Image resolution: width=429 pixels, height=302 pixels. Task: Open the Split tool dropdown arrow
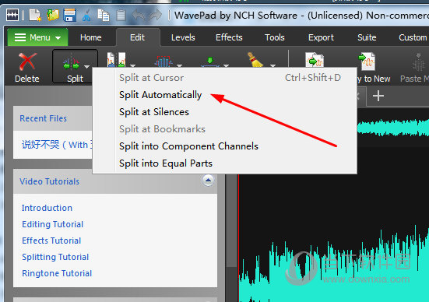(x=86, y=66)
